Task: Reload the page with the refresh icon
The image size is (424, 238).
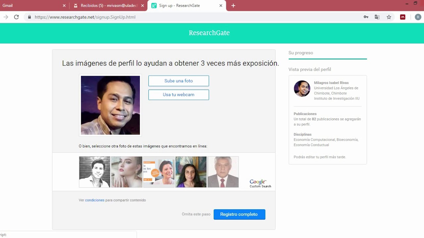Action: (16, 17)
